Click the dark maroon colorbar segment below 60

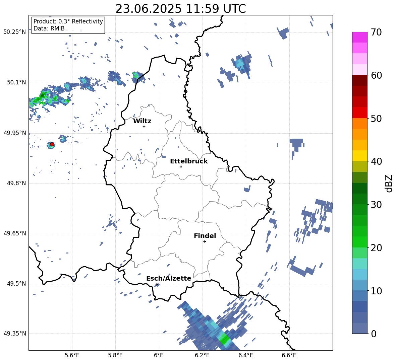tap(359, 80)
